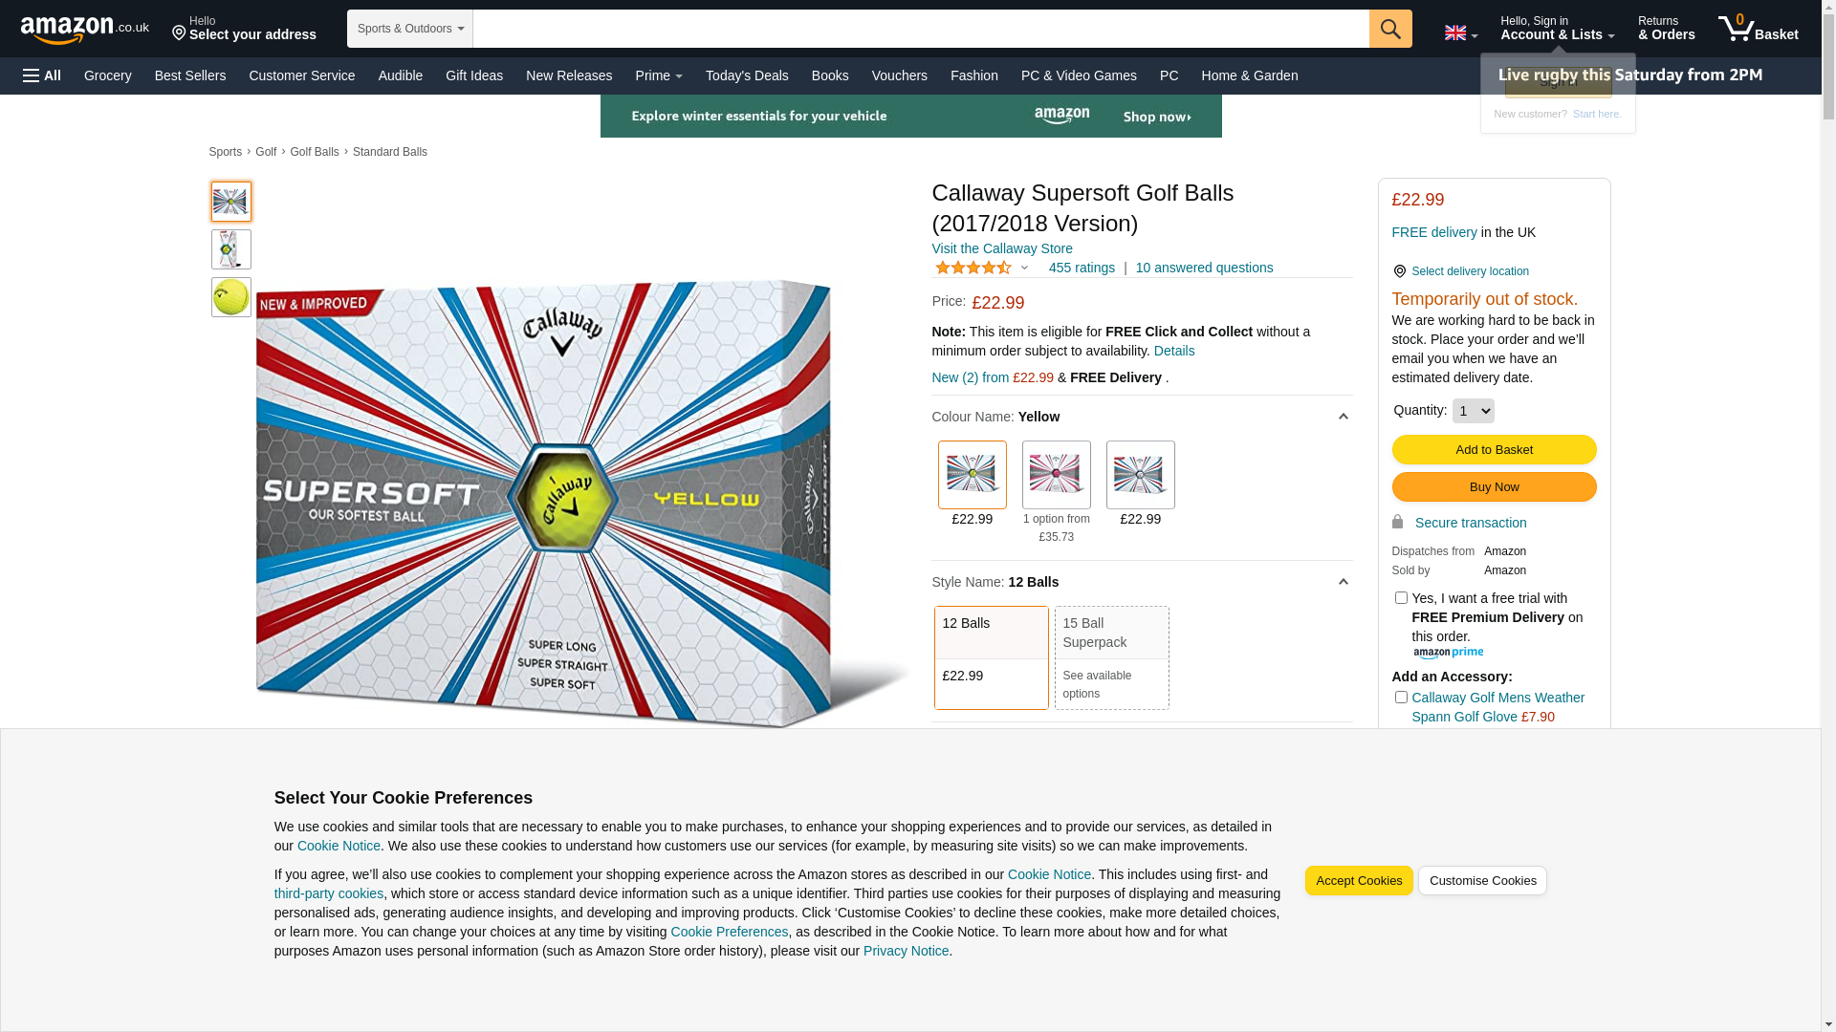Open the Quantity dropdown

tap(1473, 411)
